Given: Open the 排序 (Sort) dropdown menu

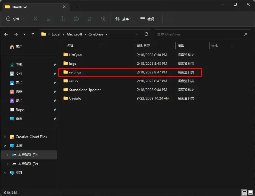Looking at the screenshot, I should tap(124, 19).
